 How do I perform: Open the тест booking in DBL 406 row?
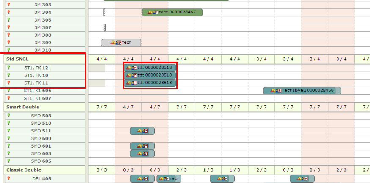169,179
